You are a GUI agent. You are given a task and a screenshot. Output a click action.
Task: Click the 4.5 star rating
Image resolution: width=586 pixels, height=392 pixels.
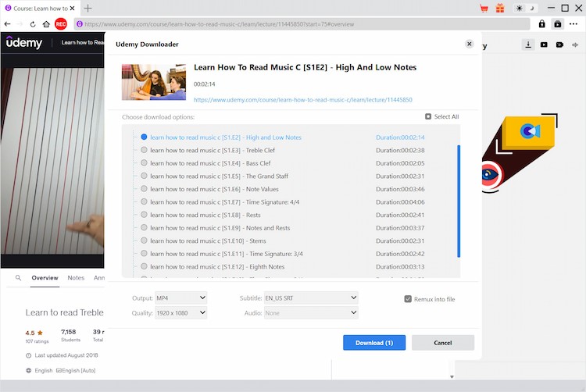click(34, 333)
